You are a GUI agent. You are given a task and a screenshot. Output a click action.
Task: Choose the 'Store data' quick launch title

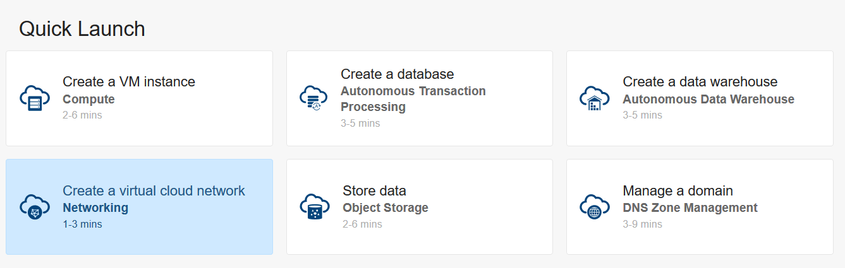(x=374, y=190)
